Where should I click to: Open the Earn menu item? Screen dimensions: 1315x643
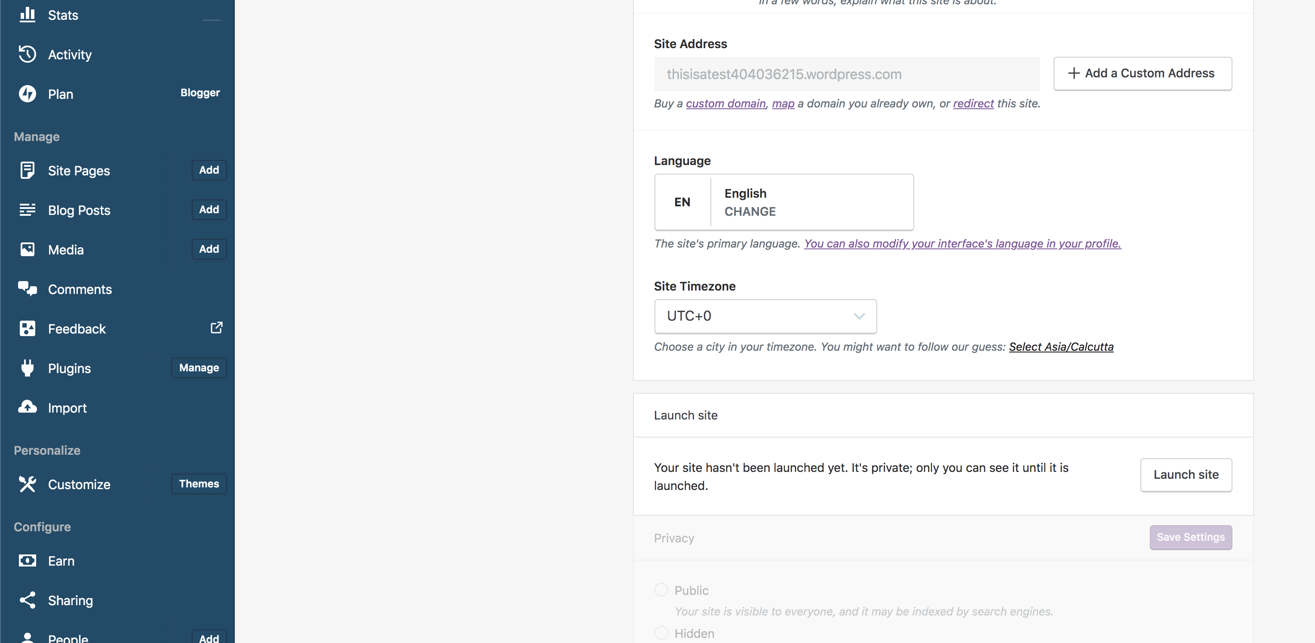click(x=61, y=561)
